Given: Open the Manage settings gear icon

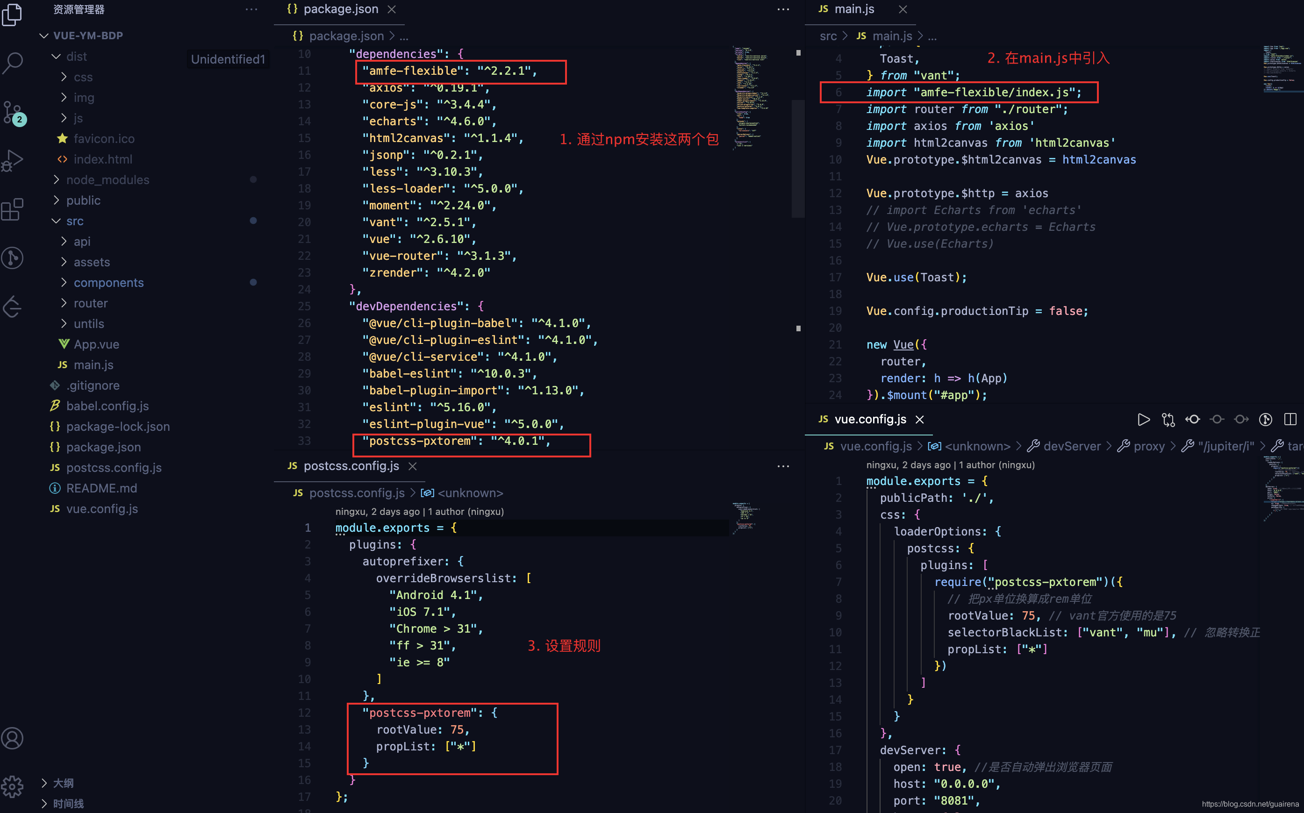Looking at the screenshot, I should click(x=13, y=787).
